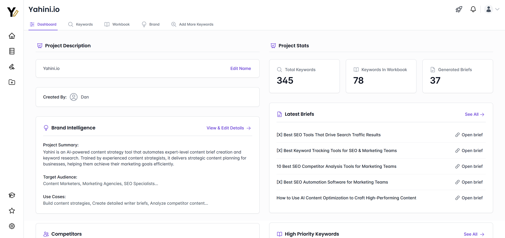Click See All for Latest Briefs
The image size is (505, 238).
click(x=474, y=114)
